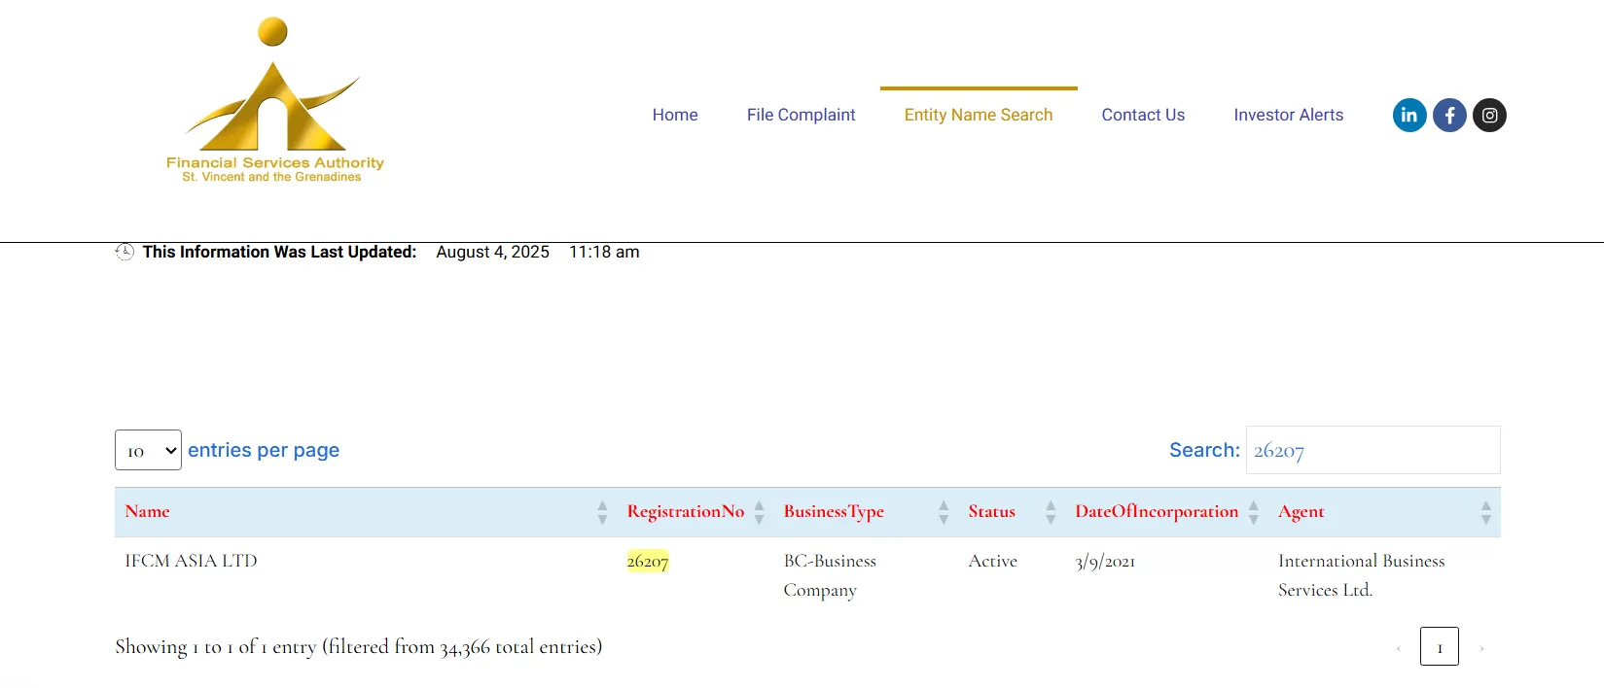Image resolution: width=1604 pixels, height=688 pixels.
Task: Open the Facebook social icon
Action: tap(1449, 116)
